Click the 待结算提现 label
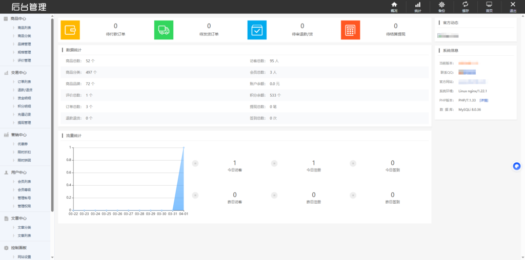The width and height of the screenshot is (525, 260). 396,34
